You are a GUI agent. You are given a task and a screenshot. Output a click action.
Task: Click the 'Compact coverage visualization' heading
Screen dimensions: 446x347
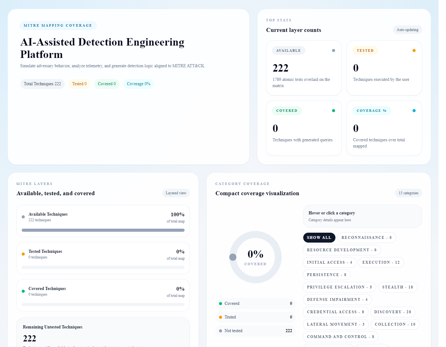pyautogui.click(x=257, y=193)
